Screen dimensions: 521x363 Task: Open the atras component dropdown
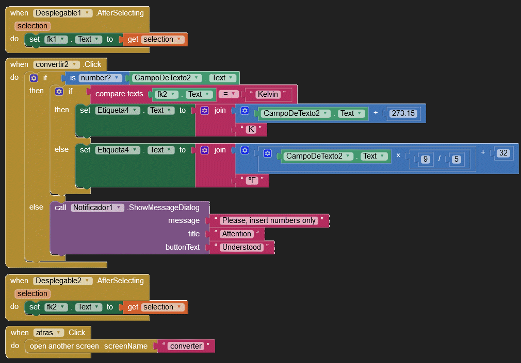[59, 333]
